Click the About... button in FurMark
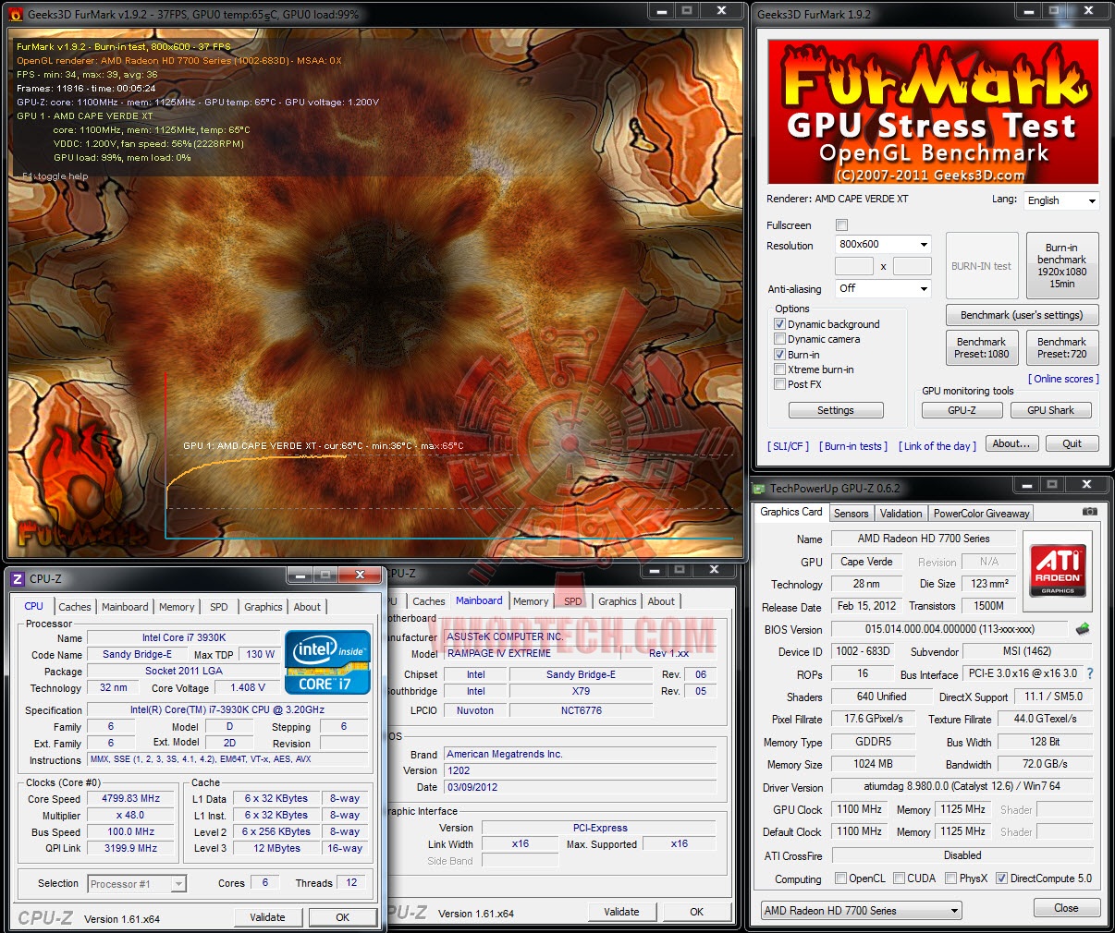The image size is (1115, 933). pyautogui.click(x=1011, y=443)
